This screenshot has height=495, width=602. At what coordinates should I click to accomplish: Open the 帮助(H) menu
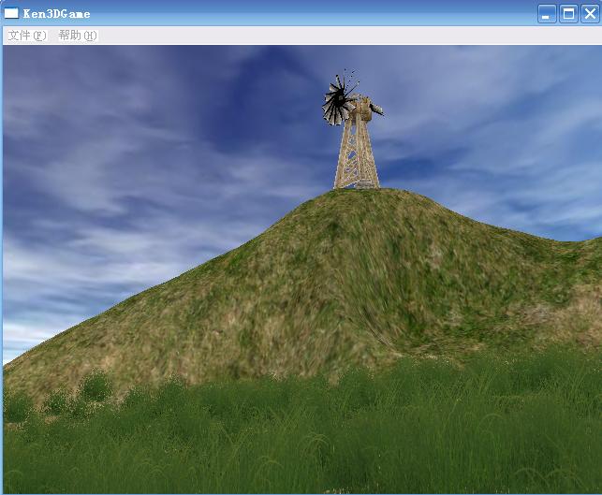tap(78, 36)
